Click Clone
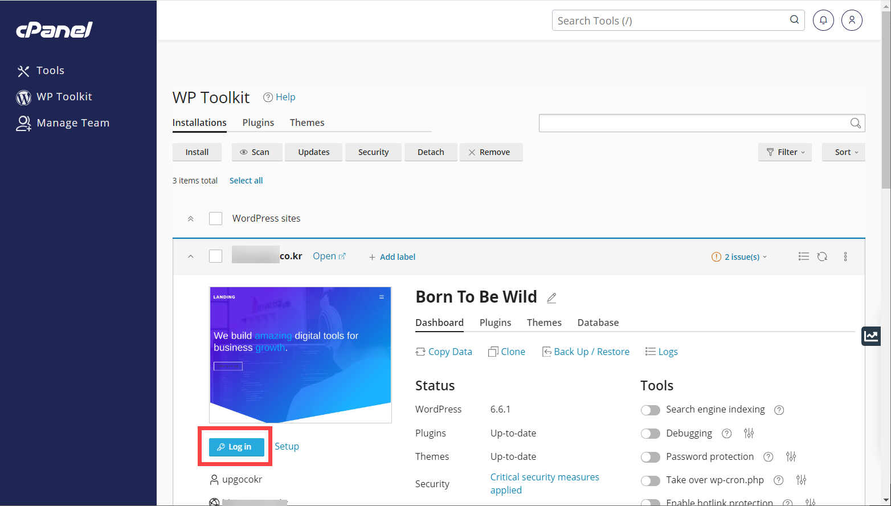 [x=506, y=352]
